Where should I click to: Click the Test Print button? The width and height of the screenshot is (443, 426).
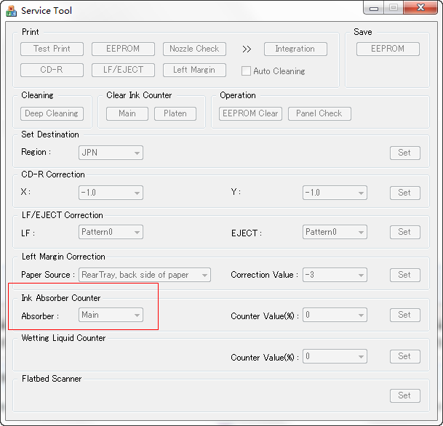click(x=52, y=49)
